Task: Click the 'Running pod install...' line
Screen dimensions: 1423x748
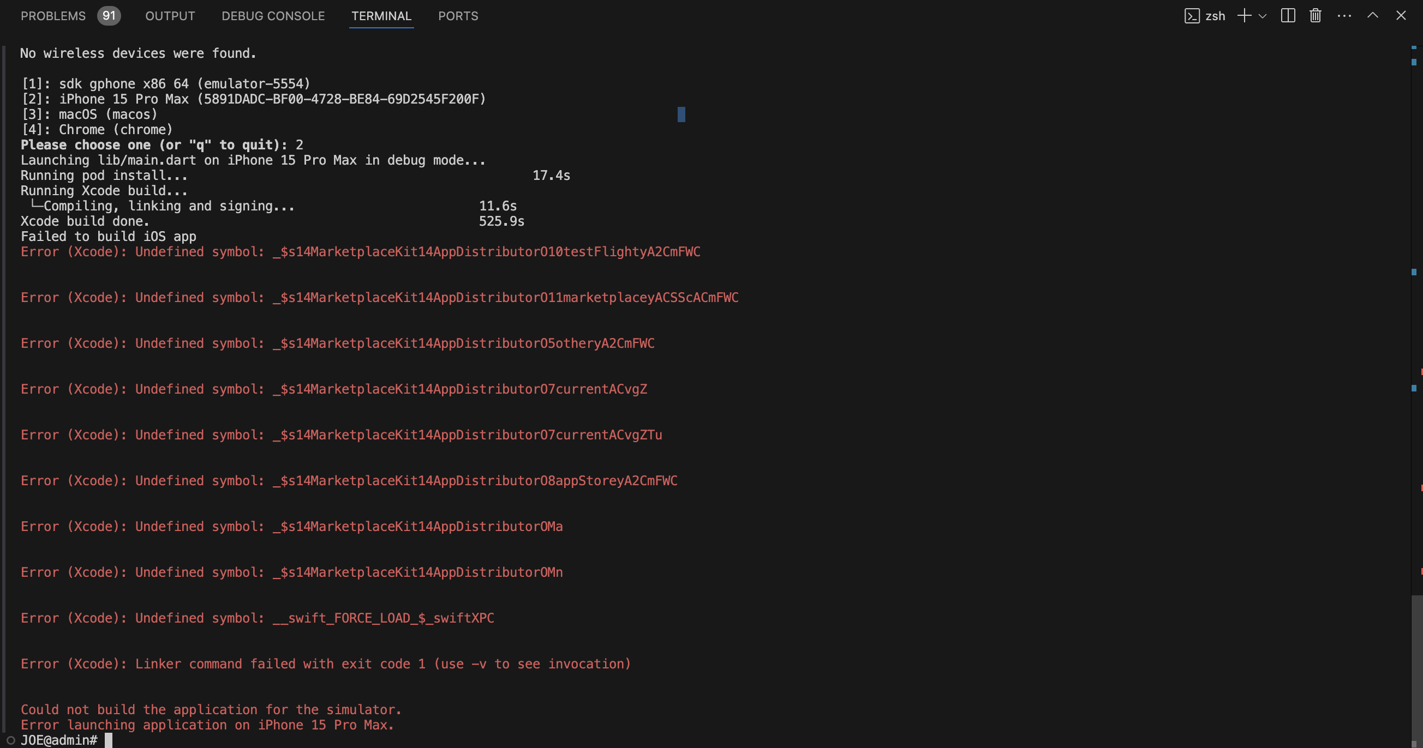Action: (x=104, y=176)
